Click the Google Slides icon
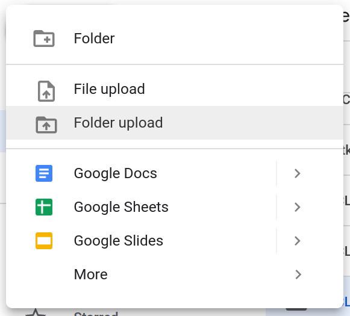 point(44,241)
